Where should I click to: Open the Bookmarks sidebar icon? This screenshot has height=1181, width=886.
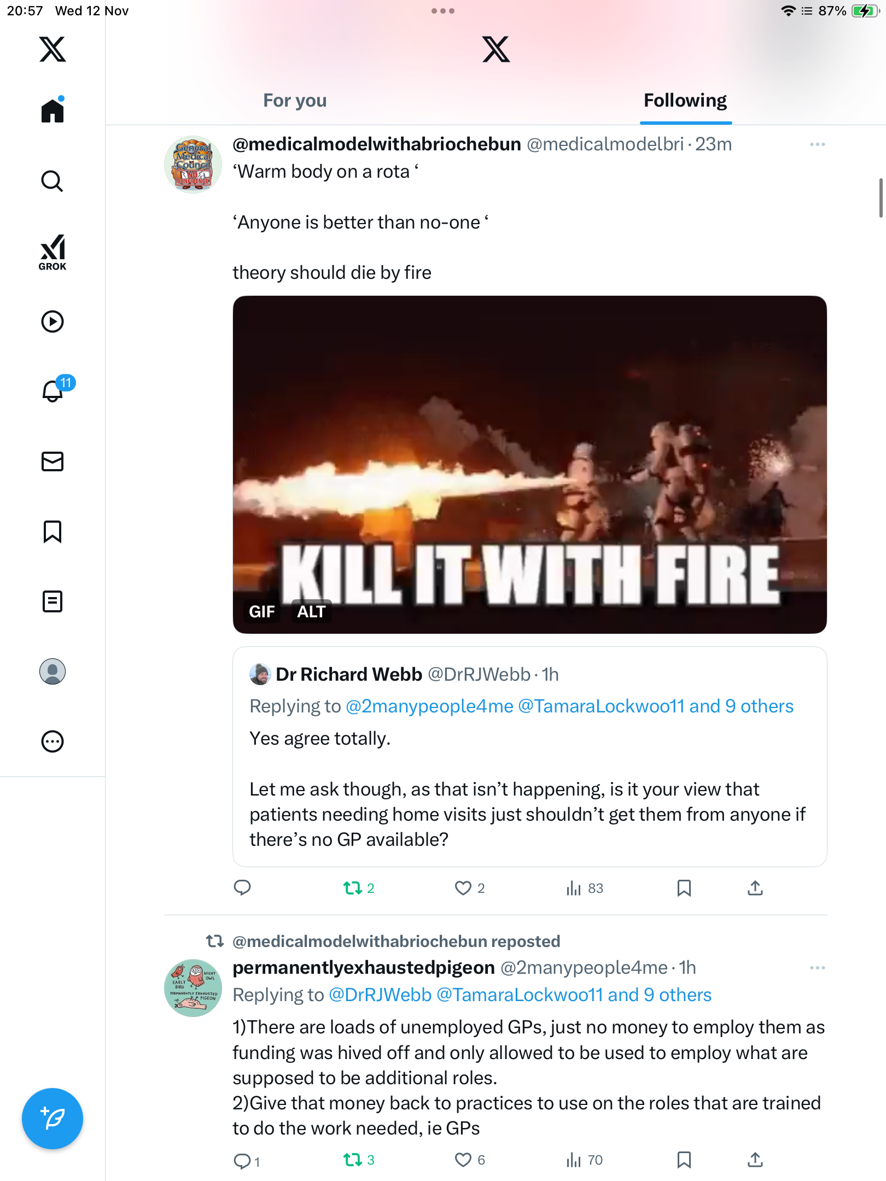[x=53, y=531]
